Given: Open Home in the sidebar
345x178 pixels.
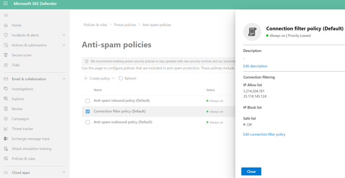Looking at the screenshot, I should (17, 25).
